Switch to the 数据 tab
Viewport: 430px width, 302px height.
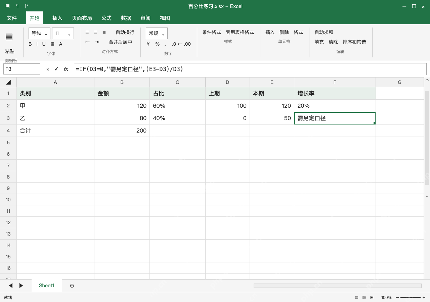click(126, 18)
